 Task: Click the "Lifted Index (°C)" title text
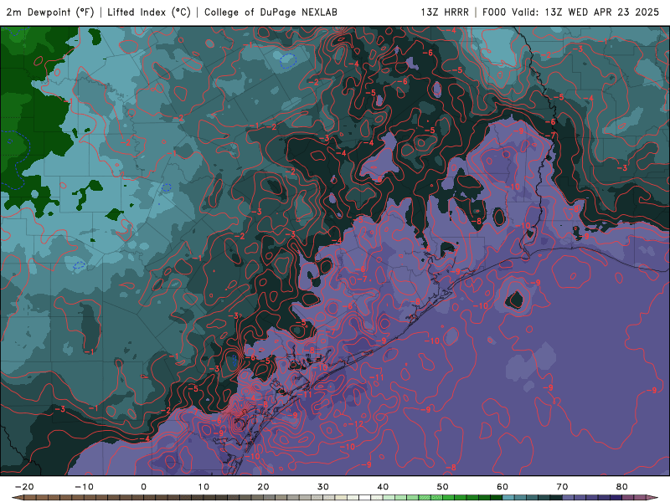tap(149, 12)
